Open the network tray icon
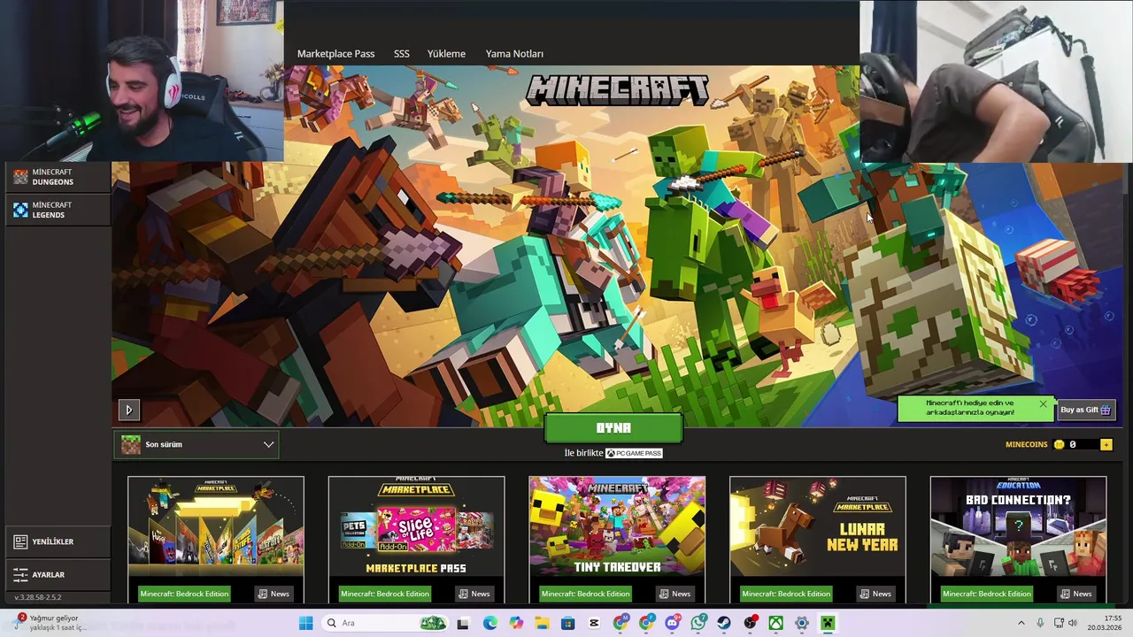The width and height of the screenshot is (1133, 637). pos(1059,624)
